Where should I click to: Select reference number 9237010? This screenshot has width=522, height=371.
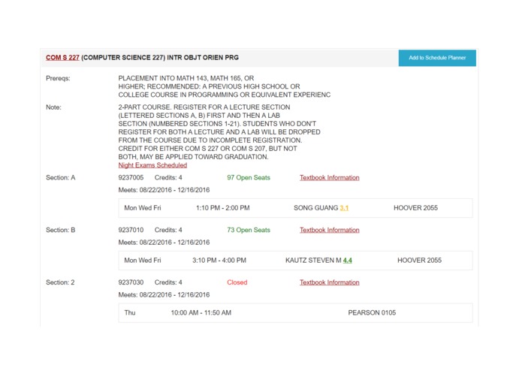point(131,230)
